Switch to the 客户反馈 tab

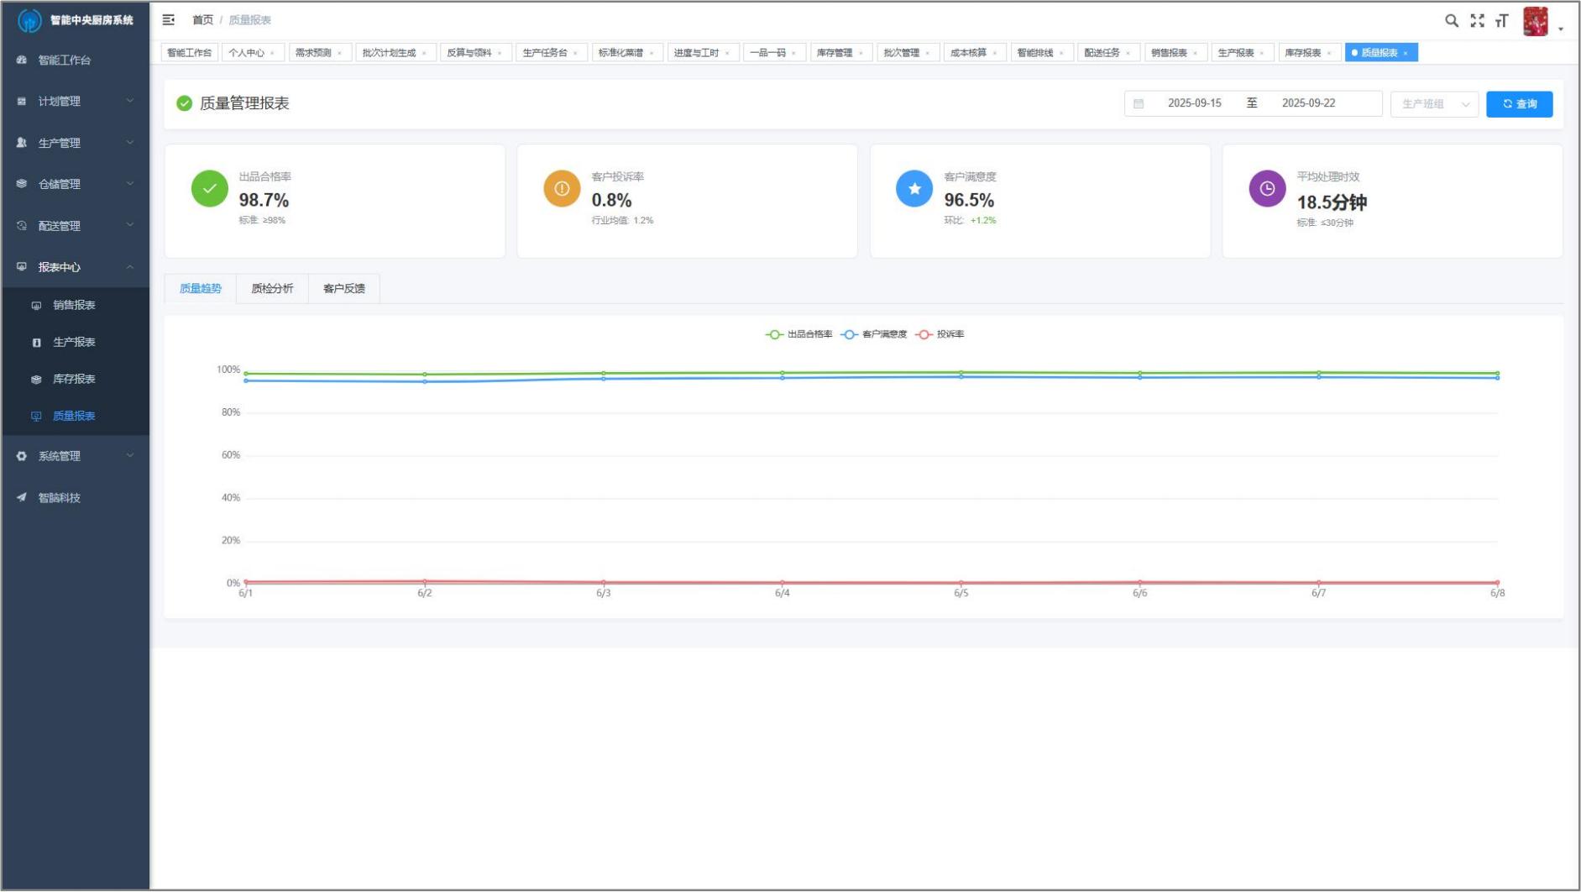pyautogui.click(x=344, y=289)
